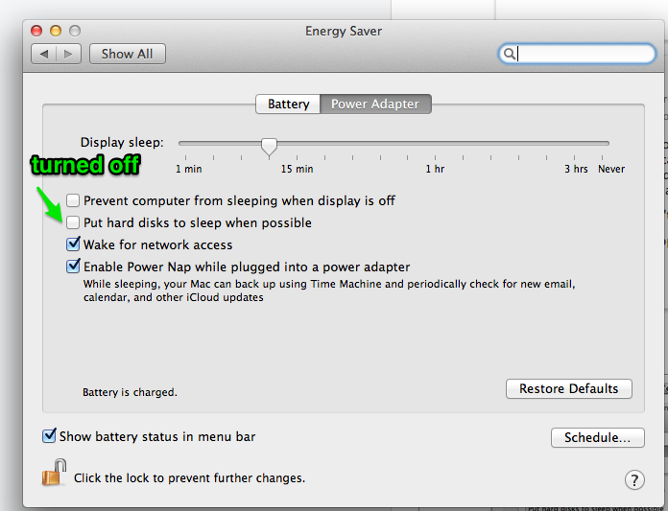This screenshot has width=668, height=511.
Task: Click the 'Display sleep:' label
Action: pyautogui.click(x=122, y=142)
